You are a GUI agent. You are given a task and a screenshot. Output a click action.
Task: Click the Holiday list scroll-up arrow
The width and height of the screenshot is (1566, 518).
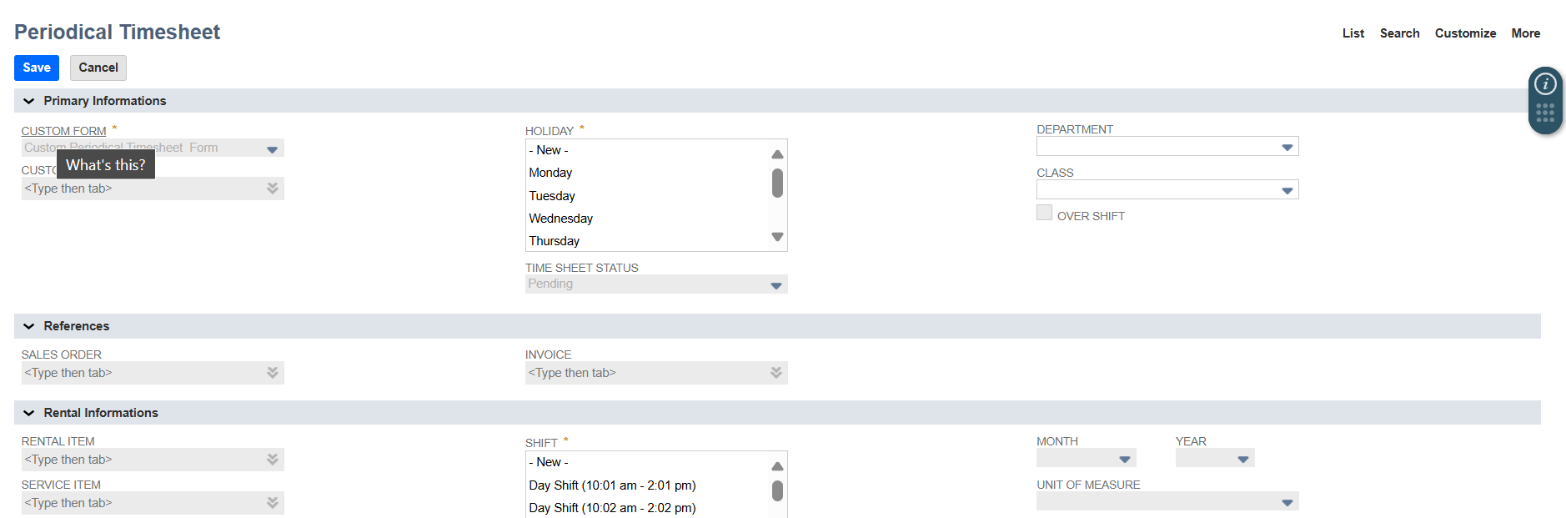tap(776, 153)
